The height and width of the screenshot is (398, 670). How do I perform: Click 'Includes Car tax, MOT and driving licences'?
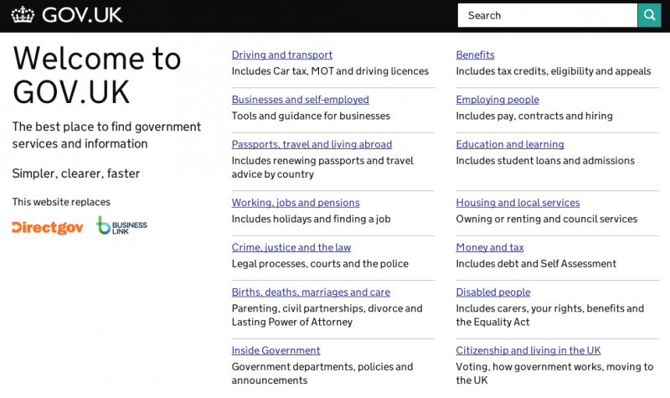tap(330, 71)
